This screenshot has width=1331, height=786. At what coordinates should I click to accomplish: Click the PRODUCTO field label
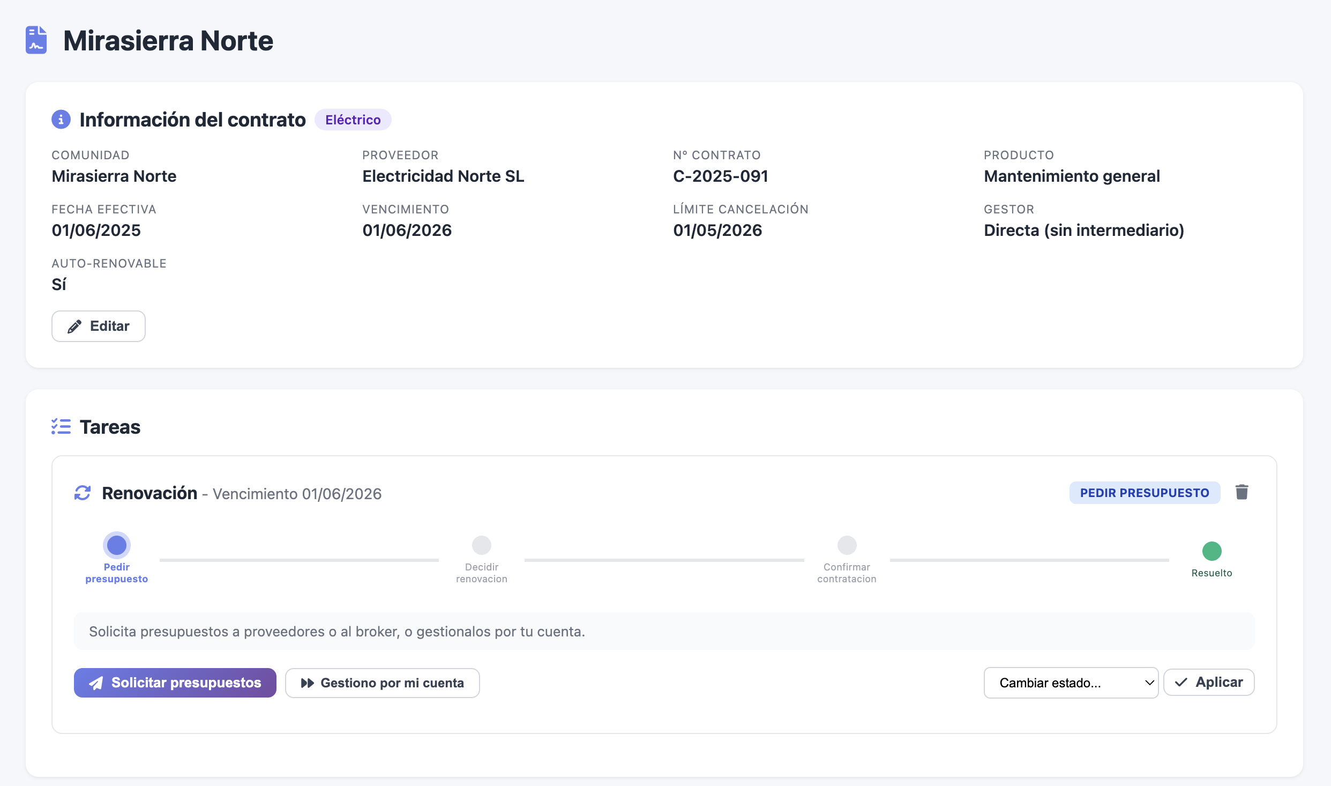pyautogui.click(x=1019, y=155)
